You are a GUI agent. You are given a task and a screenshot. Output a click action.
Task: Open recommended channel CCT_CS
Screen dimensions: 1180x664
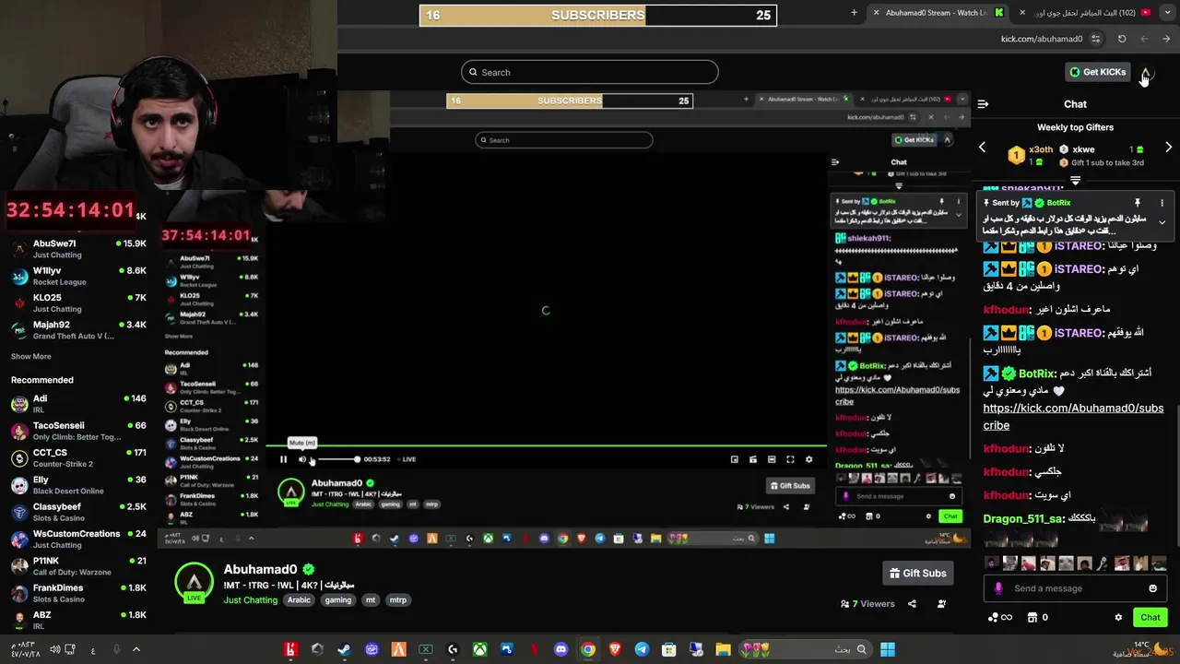(78, 458)
